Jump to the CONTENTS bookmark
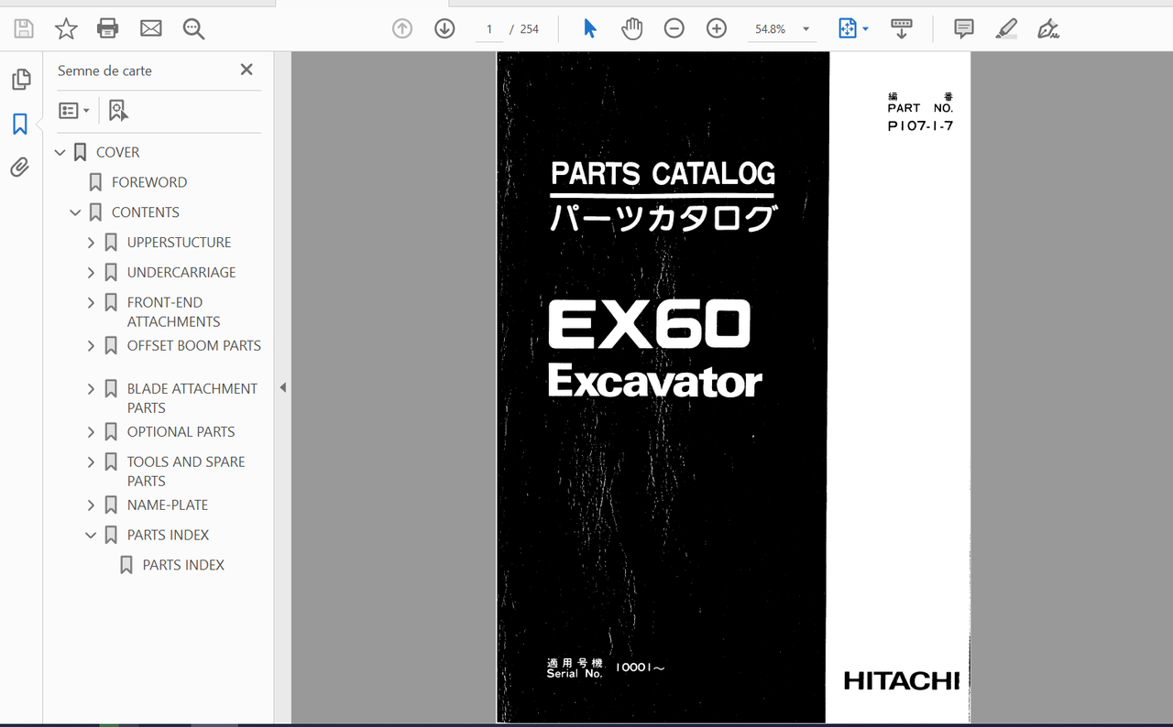The width and height of the screenshot is (1173, 727). (146, 212)
